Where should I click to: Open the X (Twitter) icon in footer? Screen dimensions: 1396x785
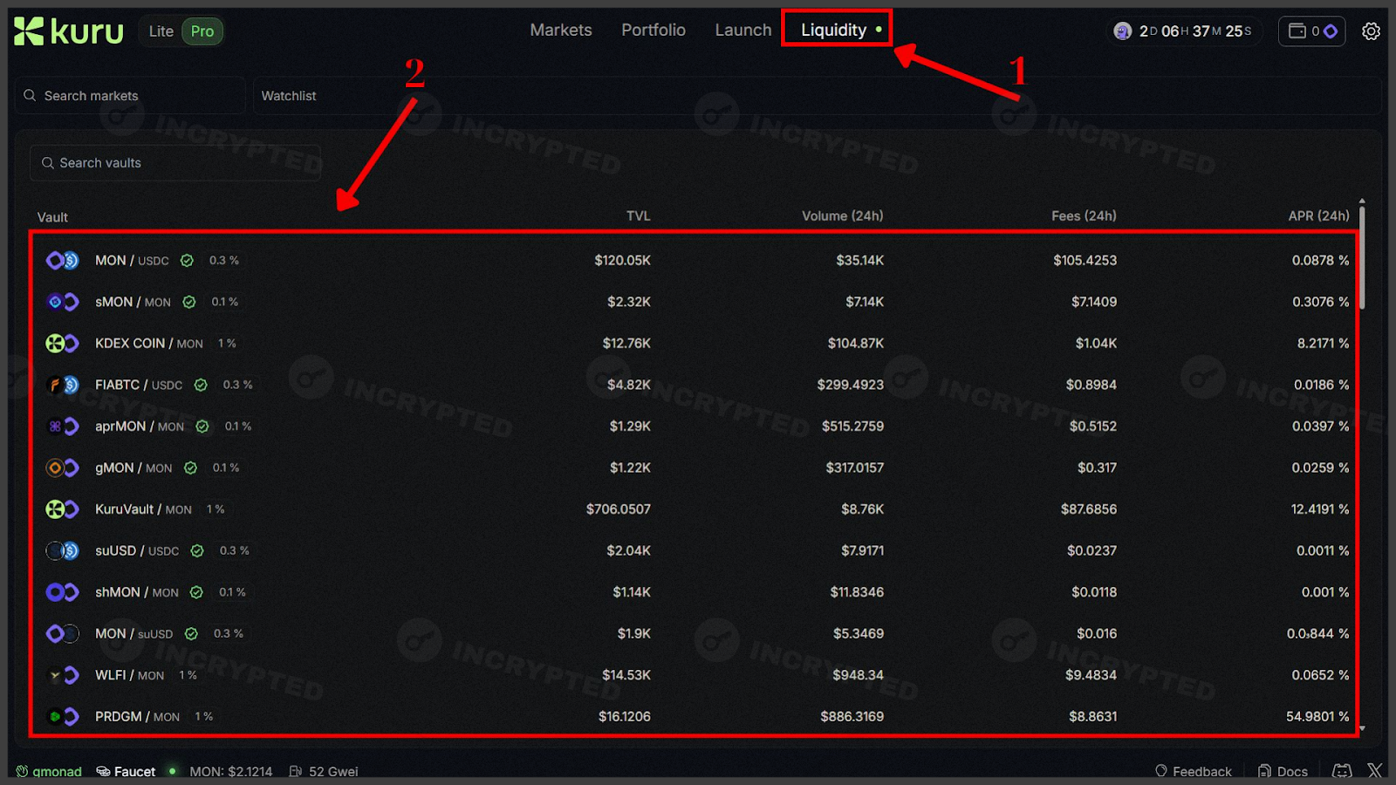(1374, 771)
